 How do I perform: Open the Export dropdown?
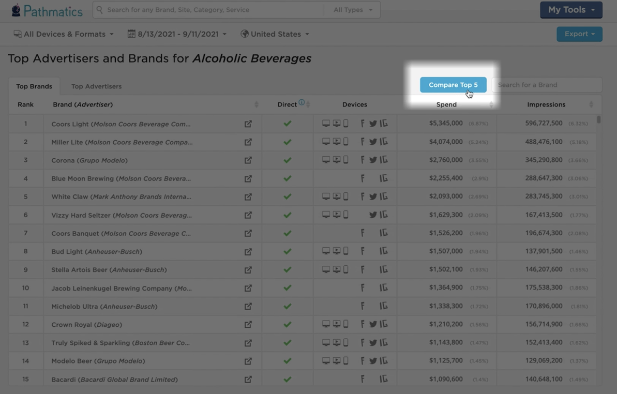tap(579, 34)
